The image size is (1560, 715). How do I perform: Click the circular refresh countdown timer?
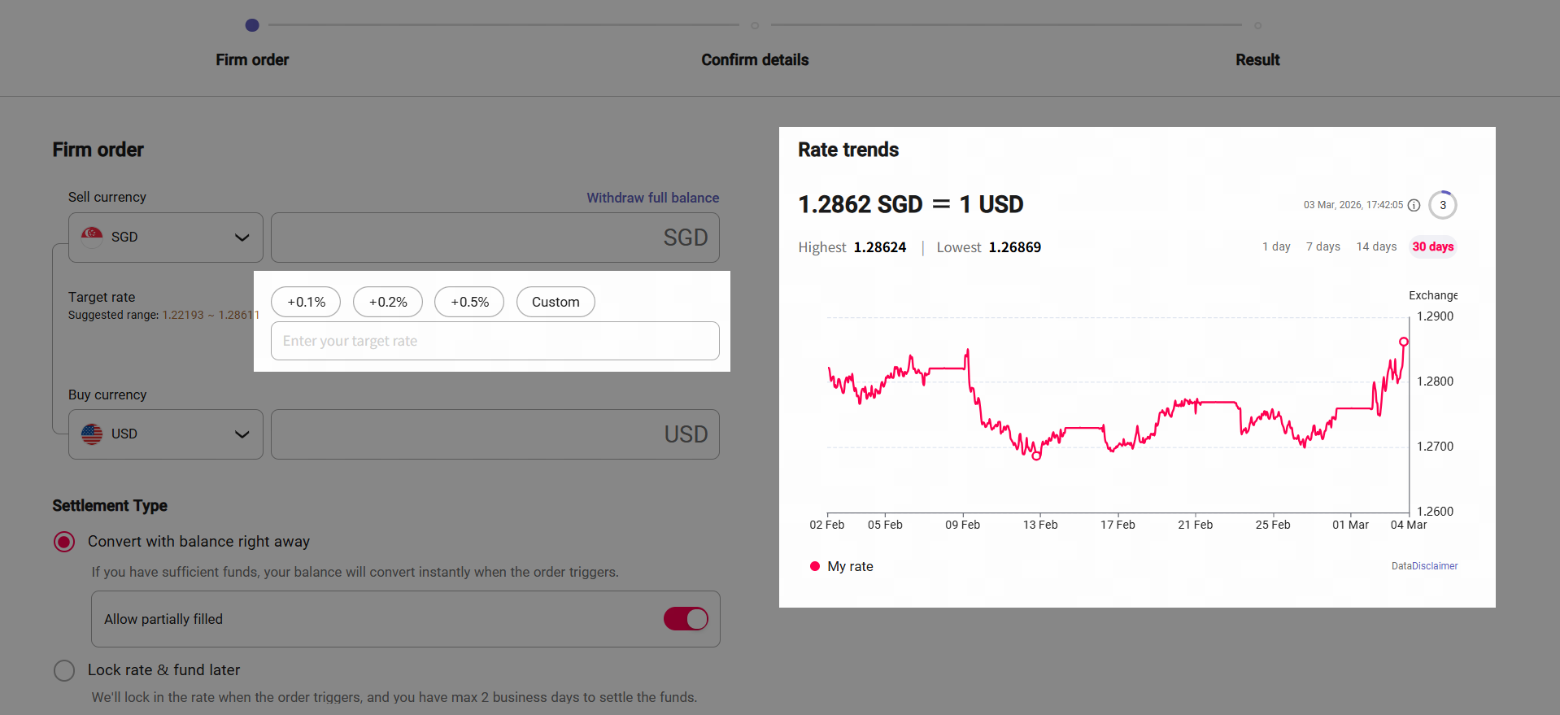1442,205
